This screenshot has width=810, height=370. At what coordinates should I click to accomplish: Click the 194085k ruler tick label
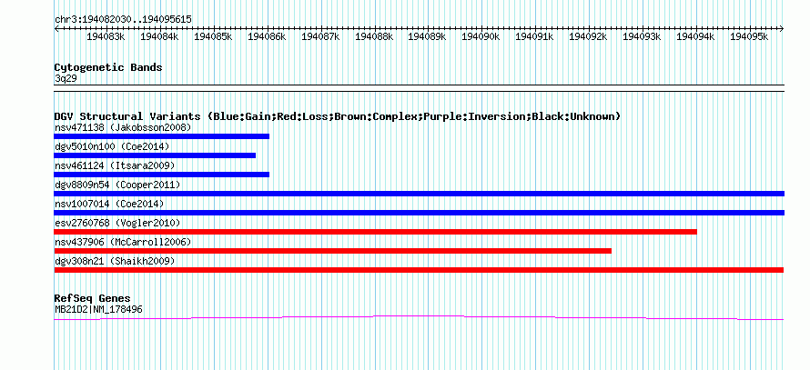(x=213, y=36)
